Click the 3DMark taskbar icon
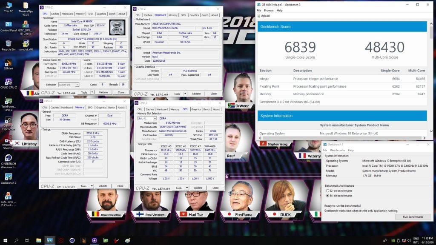This screenshot has height=245, width=436. coord(83,240)
